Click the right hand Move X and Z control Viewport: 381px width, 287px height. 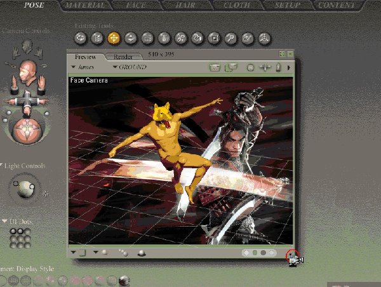[41, 85]
